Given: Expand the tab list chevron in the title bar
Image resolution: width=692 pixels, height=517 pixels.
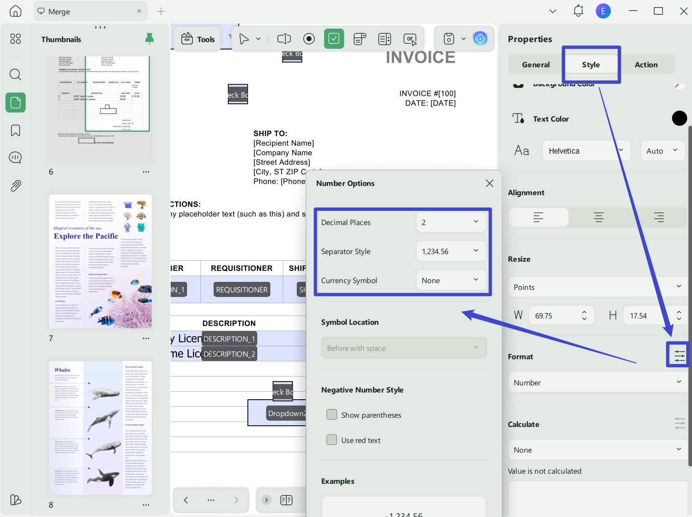Looking at the screenshot, I should (x=553, y=11).
